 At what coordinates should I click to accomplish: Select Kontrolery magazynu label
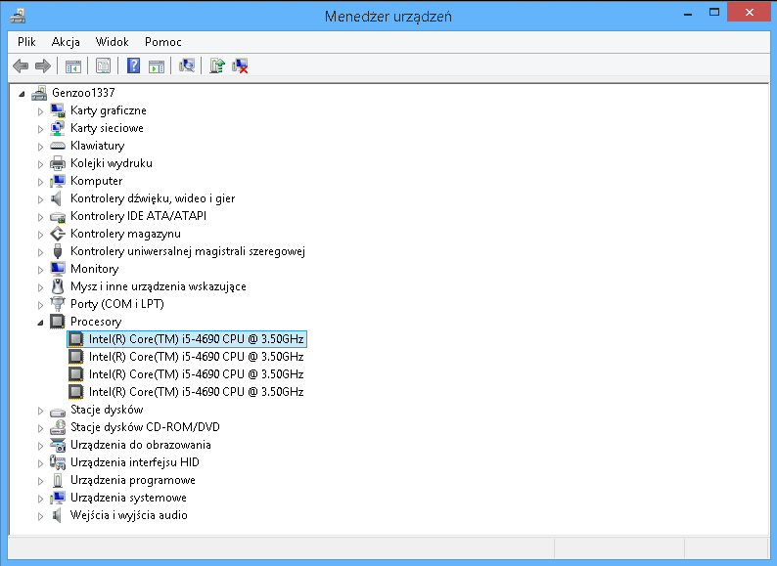click(125, 234)
